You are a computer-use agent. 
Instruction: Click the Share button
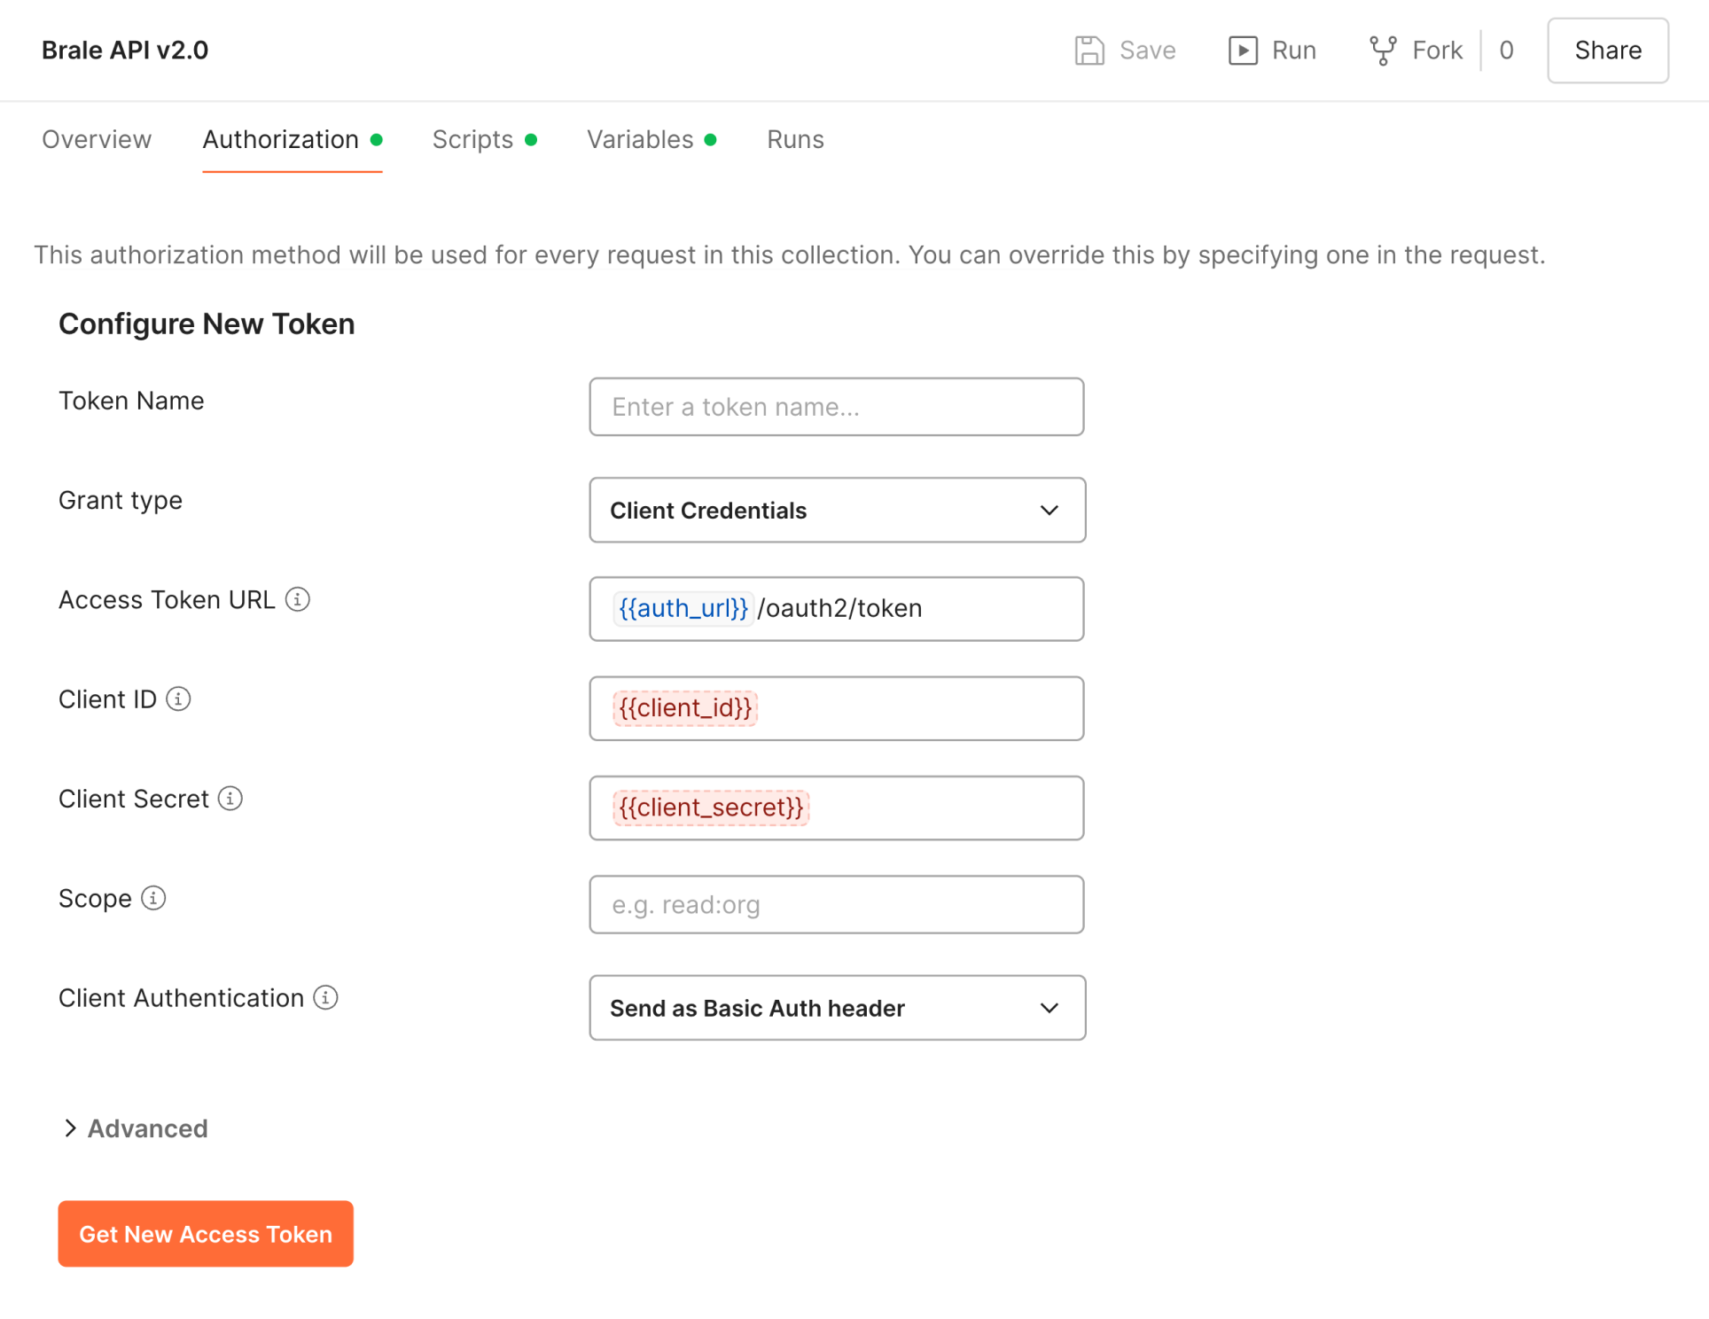(1607, 51)
